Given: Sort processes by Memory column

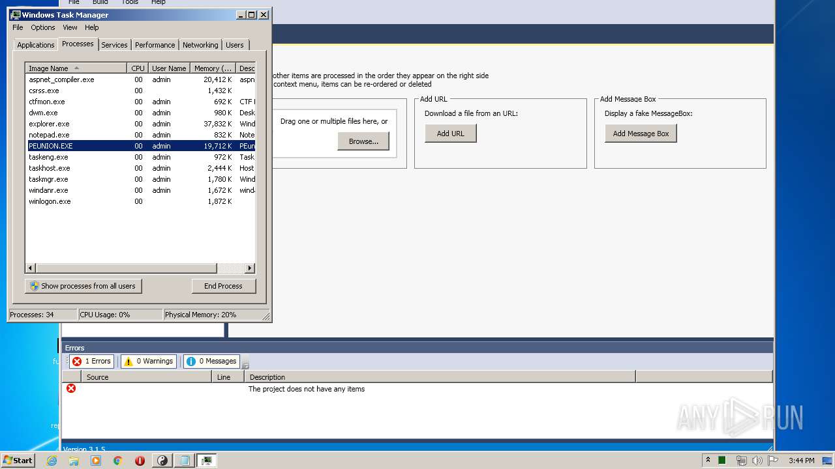Looking at the screenshot, I should coord(213,68).
